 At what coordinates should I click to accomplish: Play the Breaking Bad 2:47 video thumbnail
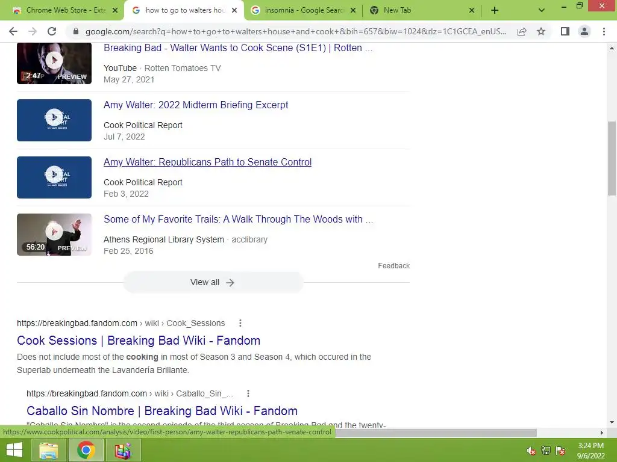click(54, 63)
